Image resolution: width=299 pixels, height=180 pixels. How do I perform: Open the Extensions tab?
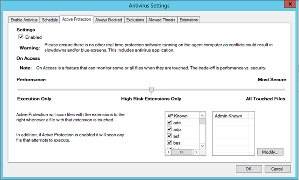point(189,20)
